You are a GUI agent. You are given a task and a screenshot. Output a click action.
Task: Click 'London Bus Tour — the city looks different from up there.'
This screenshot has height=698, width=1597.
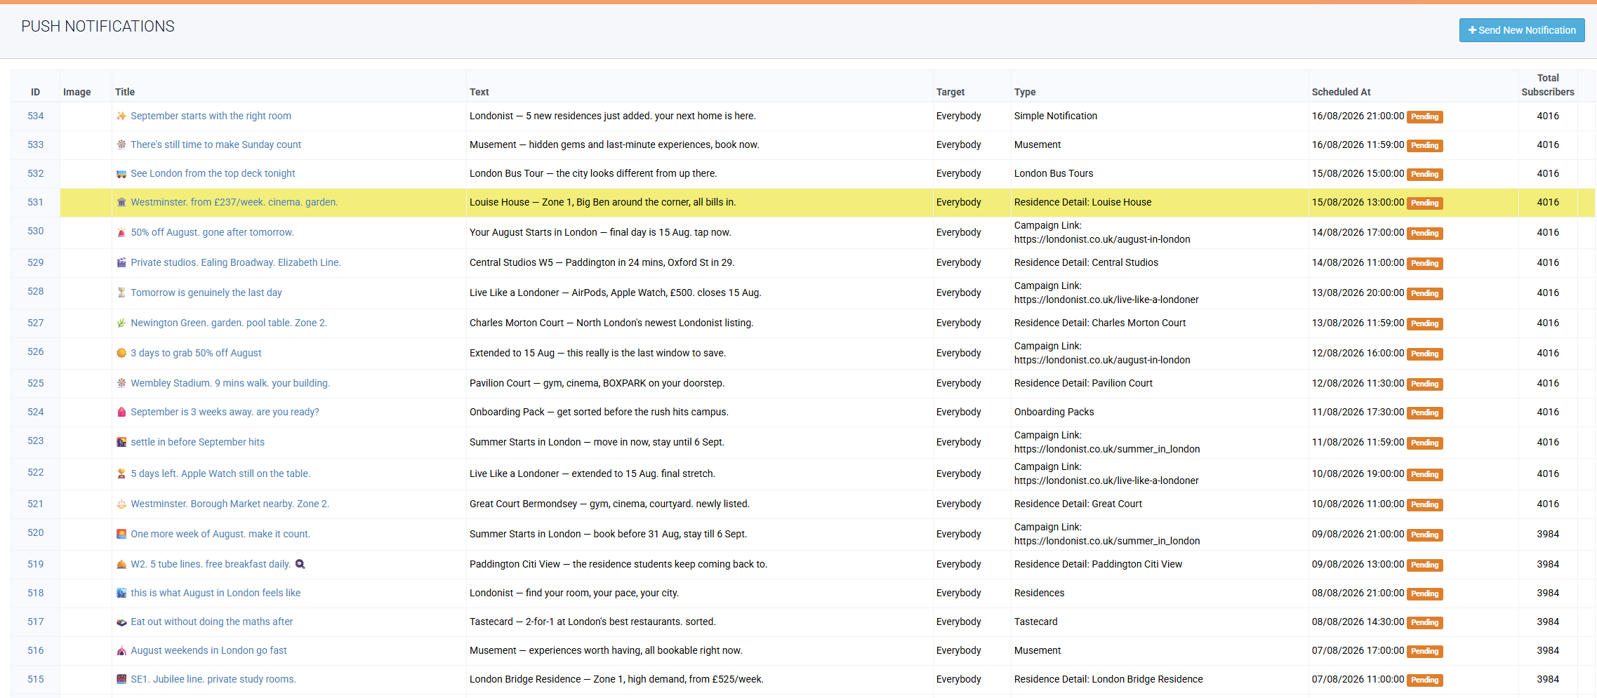coord(593,174)
